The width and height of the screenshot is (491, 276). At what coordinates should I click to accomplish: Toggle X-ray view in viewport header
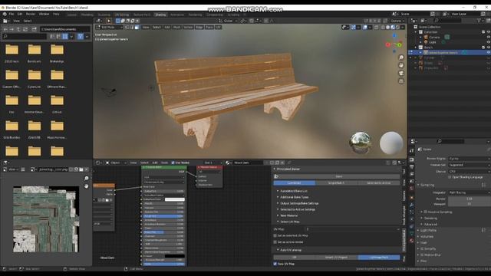point(377,28)
